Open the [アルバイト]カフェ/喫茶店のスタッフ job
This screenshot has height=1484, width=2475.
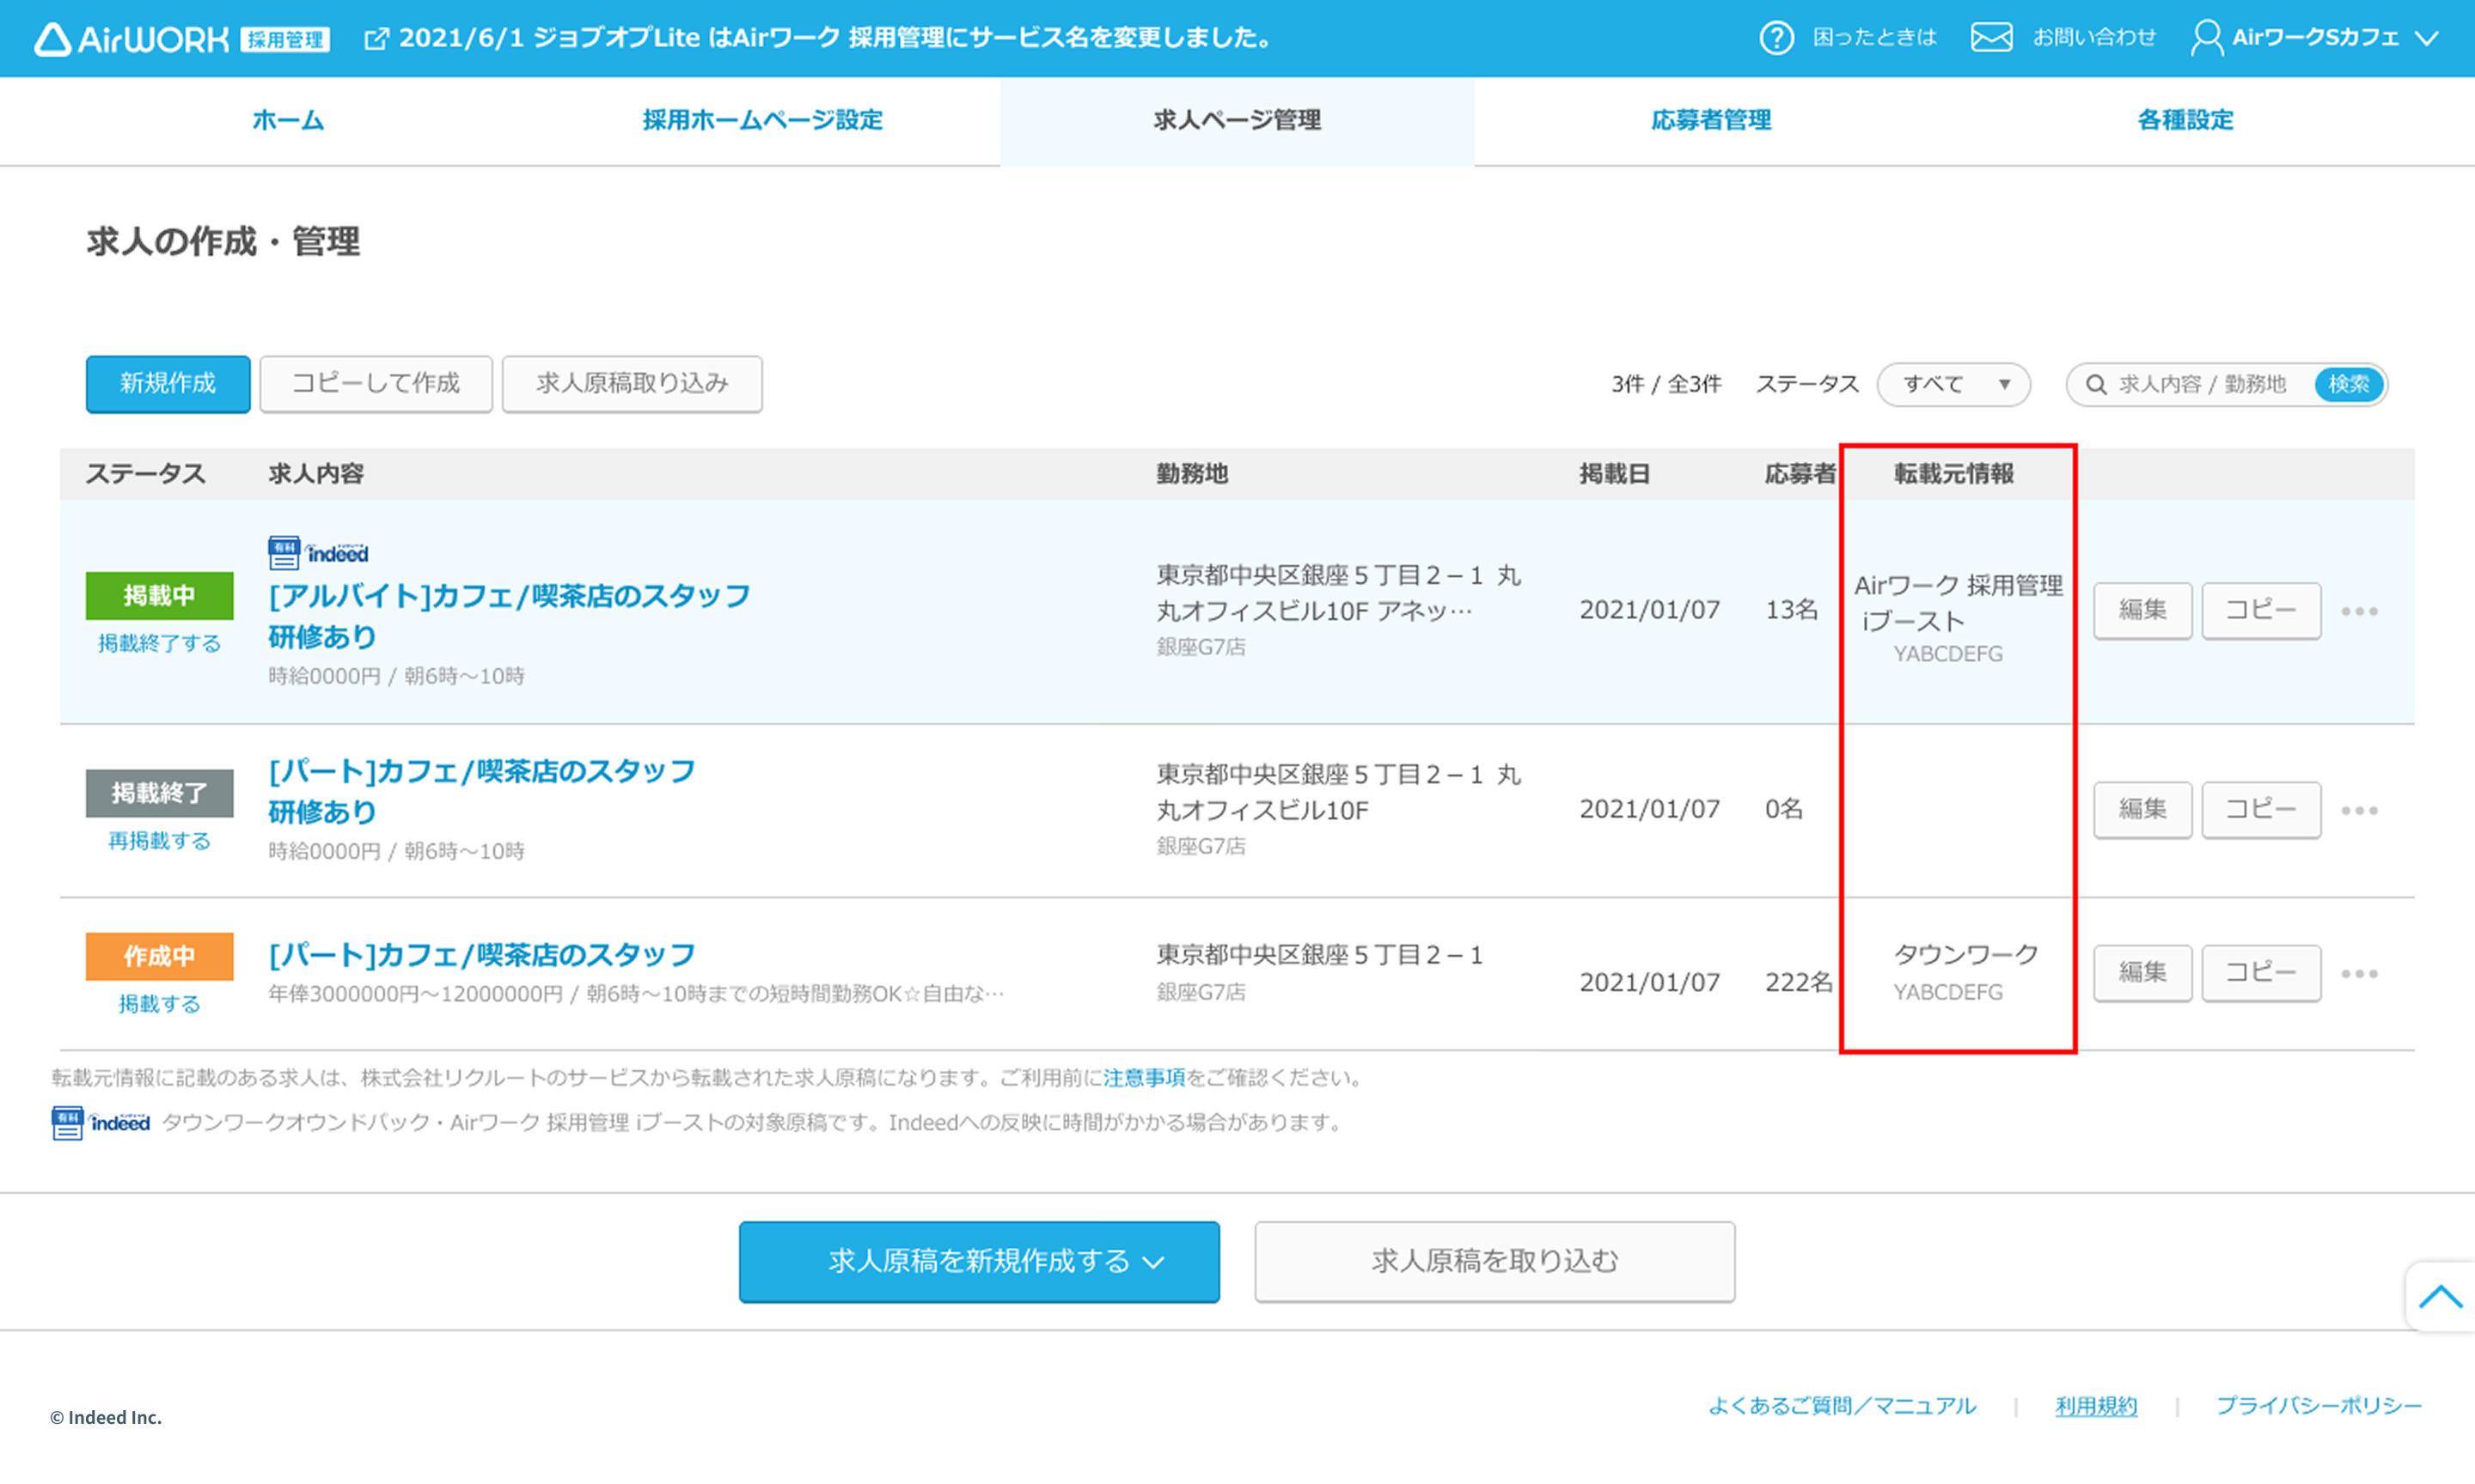click(510, 616)
